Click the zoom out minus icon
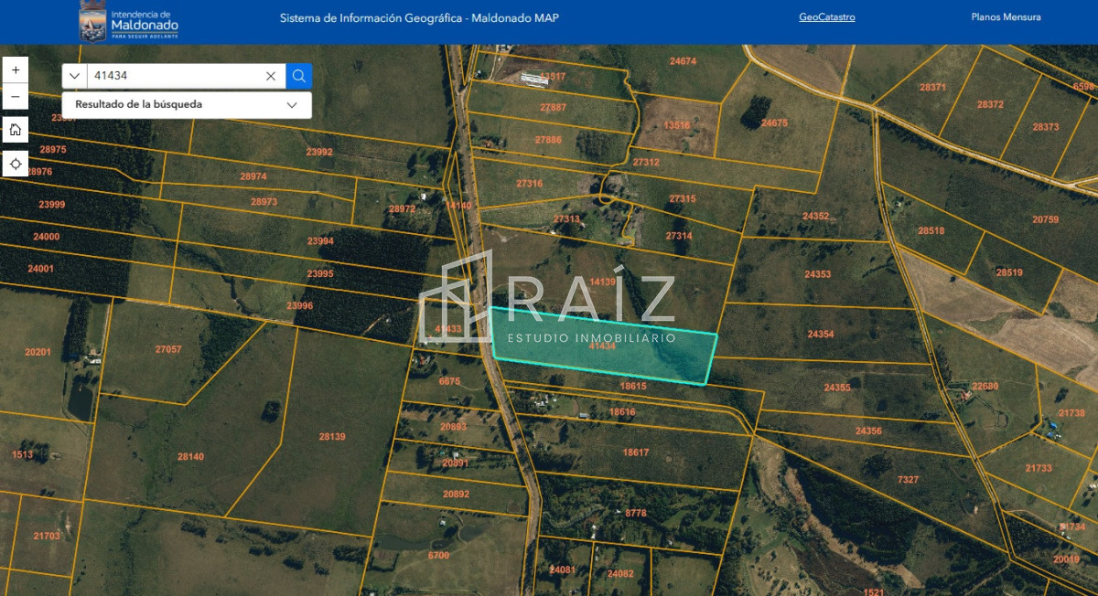The image size is (1098, 596). [x=15, y=96]
